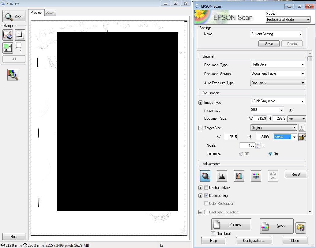Click the Auto Locate marquee icon
This screenshot has width=316, height=248.
(x=8, y=48)
